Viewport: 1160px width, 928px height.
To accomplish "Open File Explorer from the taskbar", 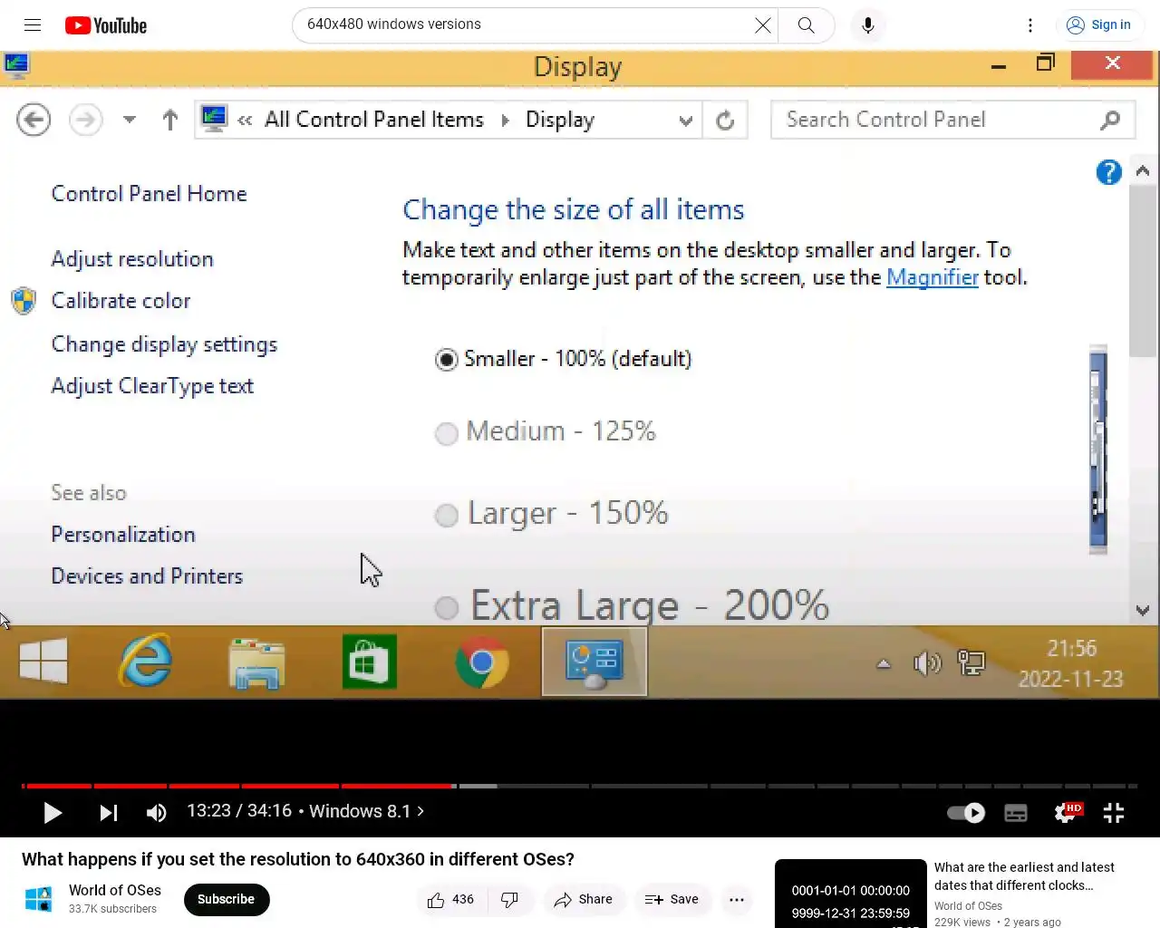I will coord(256,663).
